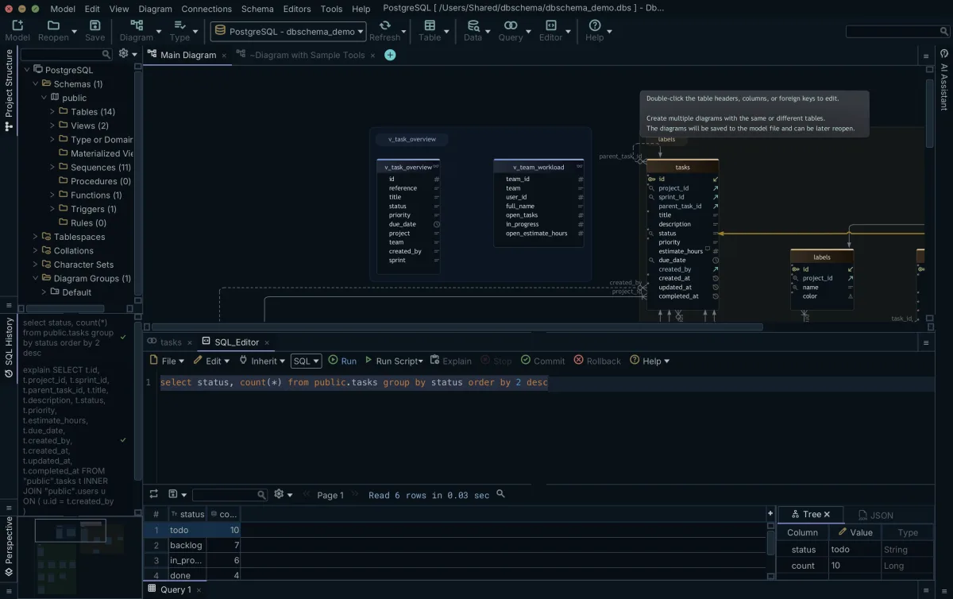Image resolution: width=953 pixels, height=599 pixels.
Task: Open the SQL editor panel hamburger menu
Action: coord(926,342)
